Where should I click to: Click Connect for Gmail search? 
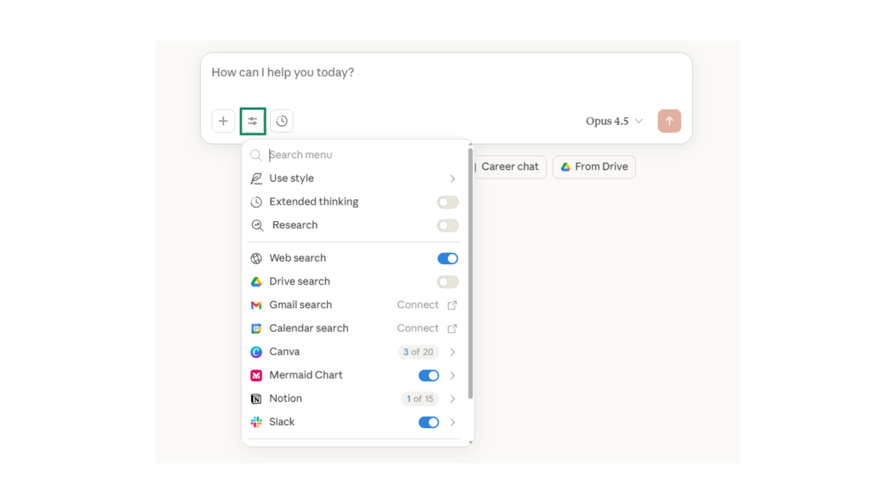(x=418, y=305)
